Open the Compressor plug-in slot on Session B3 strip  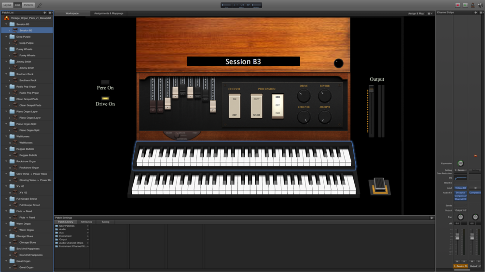coord(460,196)
